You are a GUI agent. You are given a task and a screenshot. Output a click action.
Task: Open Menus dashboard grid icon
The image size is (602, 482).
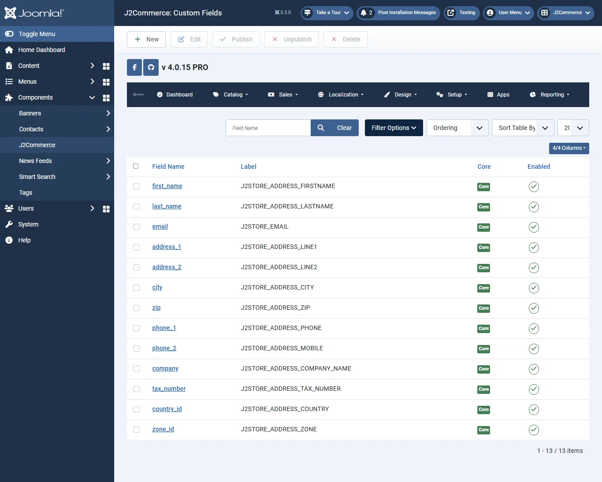tap(106, 82)
